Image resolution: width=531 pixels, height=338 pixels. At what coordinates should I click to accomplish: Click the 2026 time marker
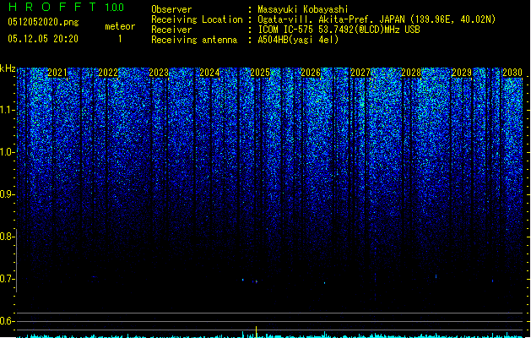click(x=311, y=73)
